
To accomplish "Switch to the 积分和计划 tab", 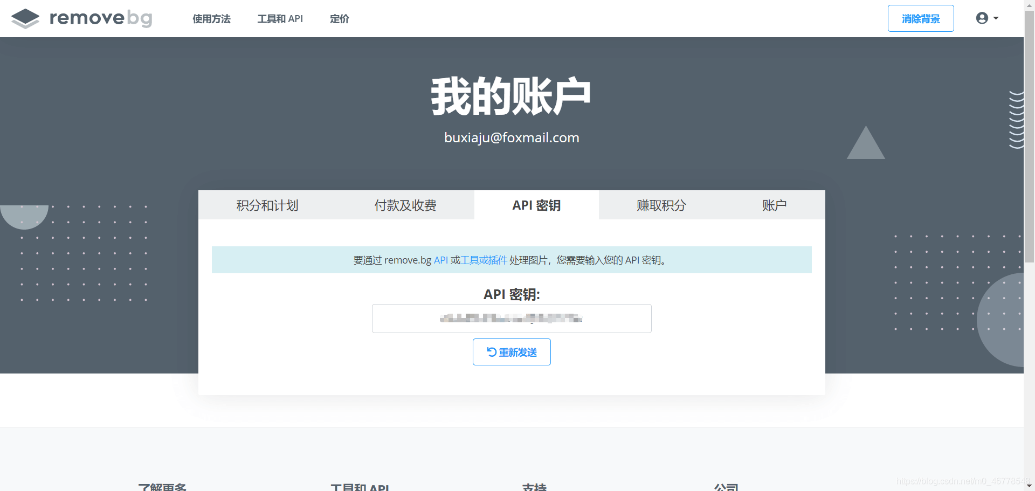I will [x=267, y=205].
